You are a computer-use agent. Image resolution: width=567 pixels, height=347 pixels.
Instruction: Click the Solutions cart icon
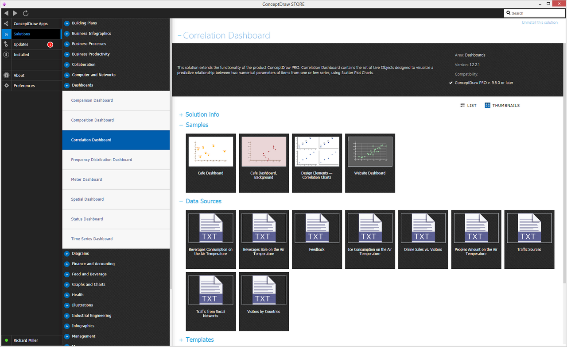coord(6,34)
